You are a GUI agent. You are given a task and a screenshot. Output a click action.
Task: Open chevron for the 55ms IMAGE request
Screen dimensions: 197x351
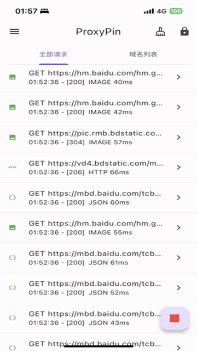tap(178, 228)
